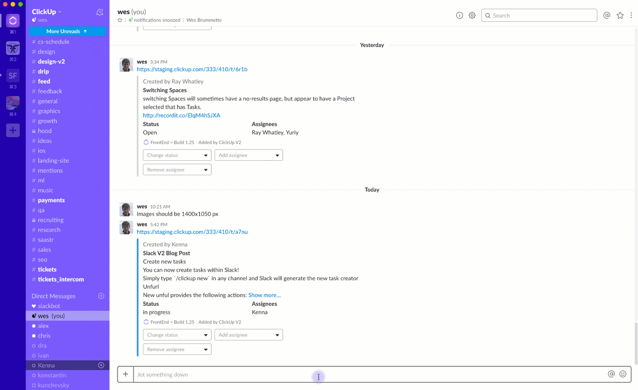Show mentions and reactions in header
The image size is (638, 390).
tap(607, 15)
